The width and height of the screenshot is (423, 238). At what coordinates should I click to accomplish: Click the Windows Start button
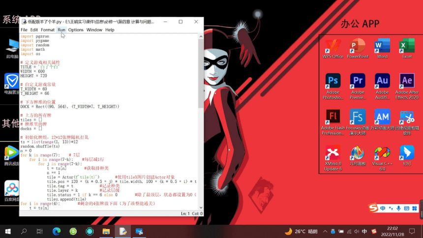point(8,231)
